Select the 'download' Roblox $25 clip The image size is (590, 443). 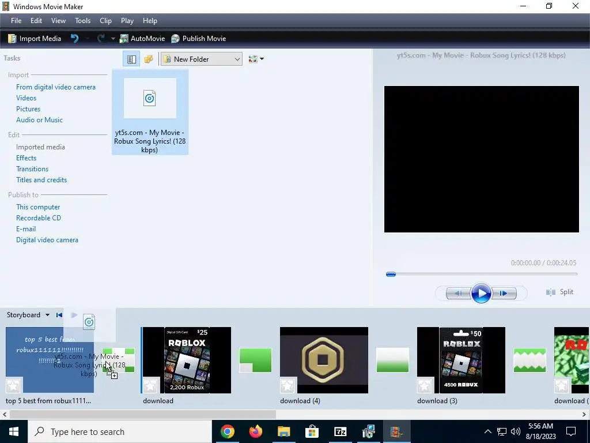click(187, 360)
